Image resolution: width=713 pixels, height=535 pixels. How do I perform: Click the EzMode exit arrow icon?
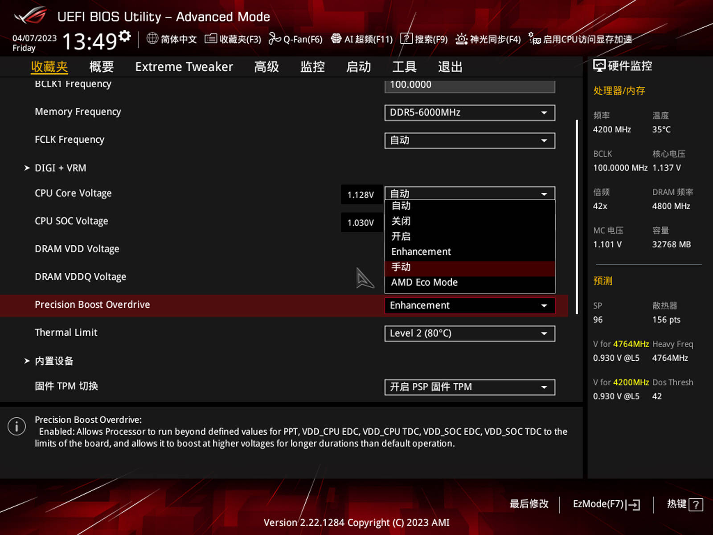click(633, 505)
